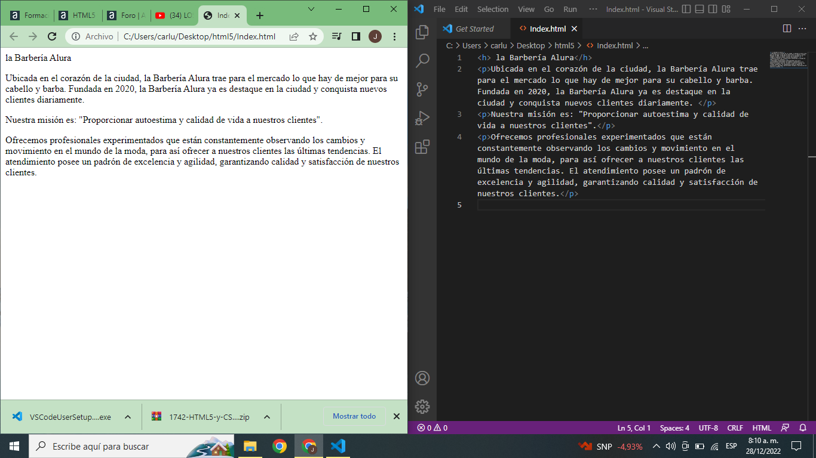The width and height of the screenshot is (816, 458).
Task: Switch to the Foro Chrome tab
Action: pos(127,16)
